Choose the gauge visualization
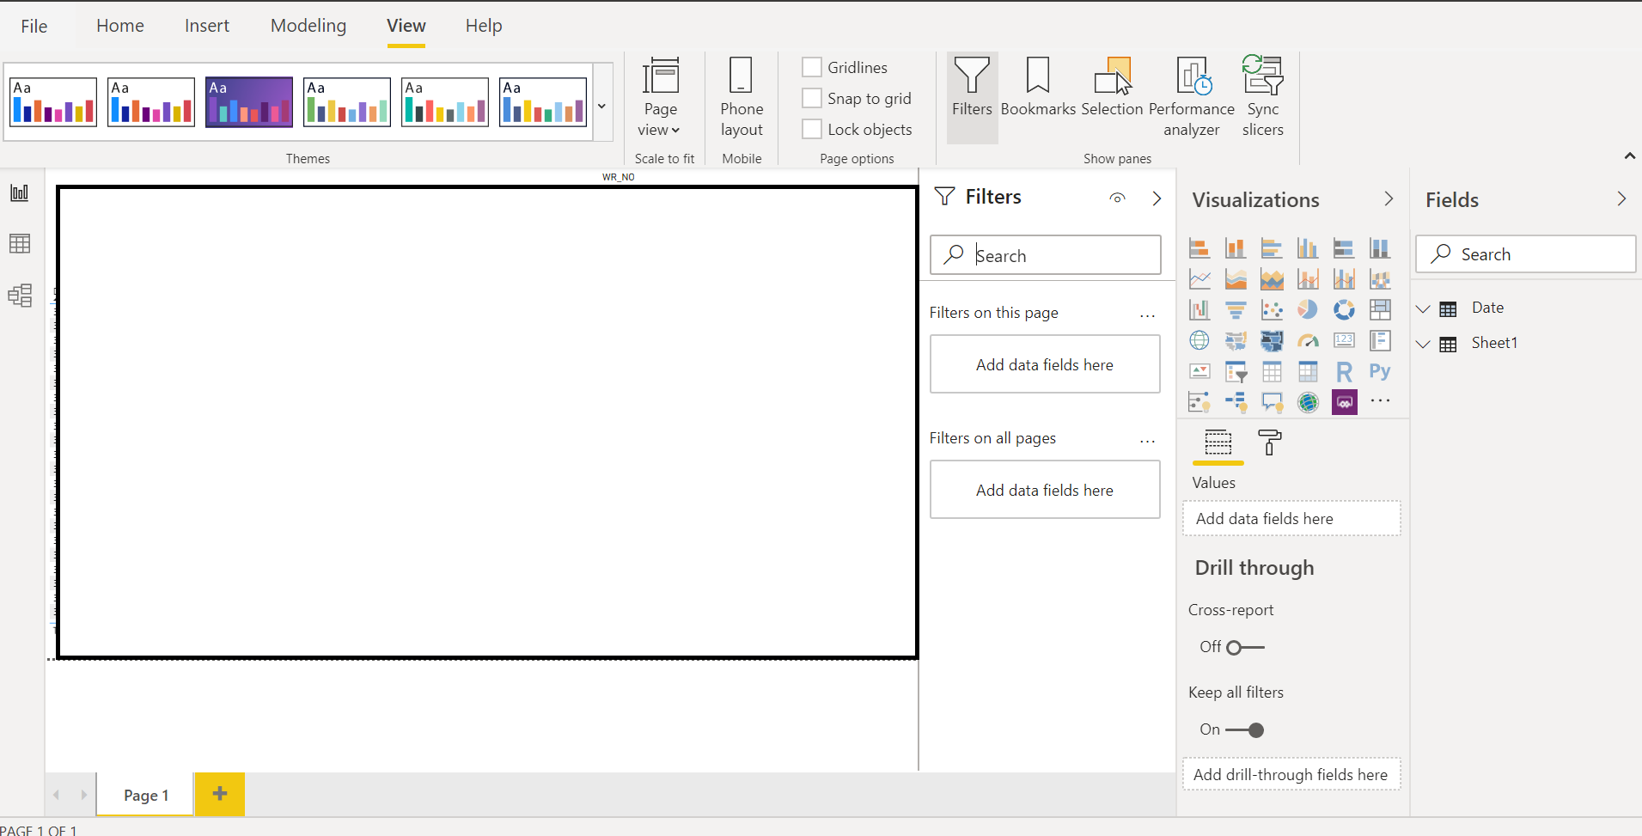This screenshot has width=1642, height=836. pyautogui.click(x=1308, y=340)
